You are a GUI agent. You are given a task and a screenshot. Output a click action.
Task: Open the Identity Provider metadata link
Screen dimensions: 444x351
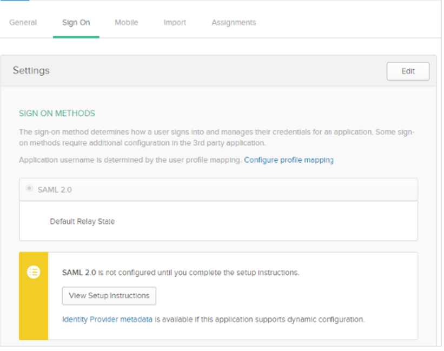tap(107, 319)
